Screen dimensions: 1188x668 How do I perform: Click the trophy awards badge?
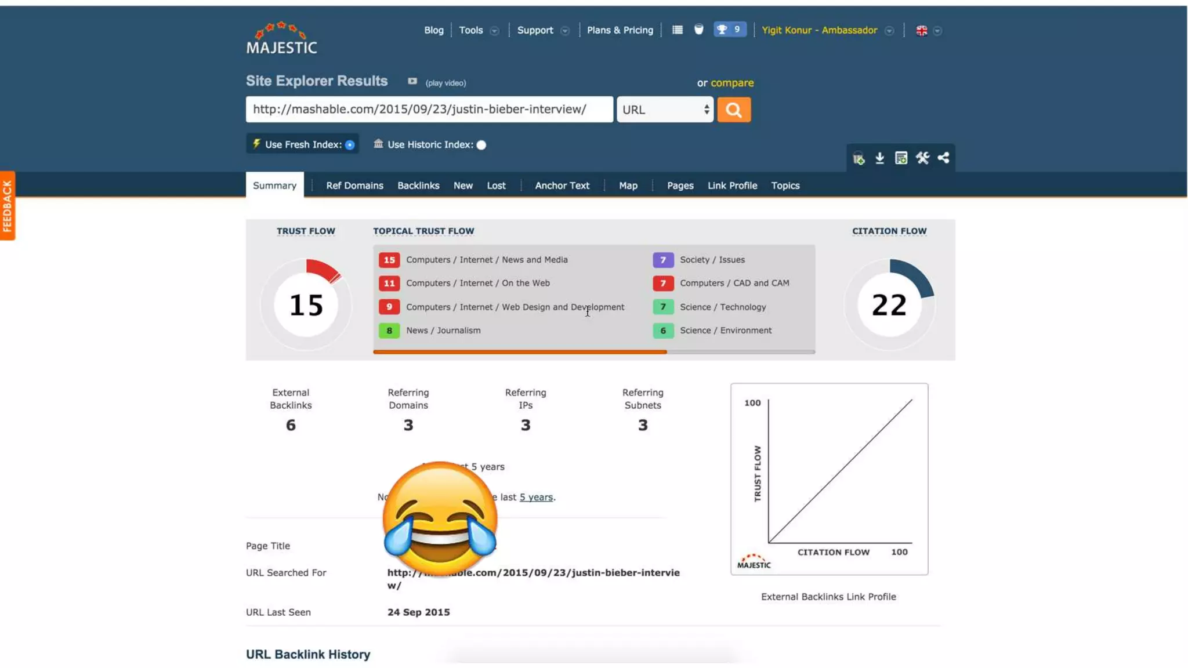729,30
